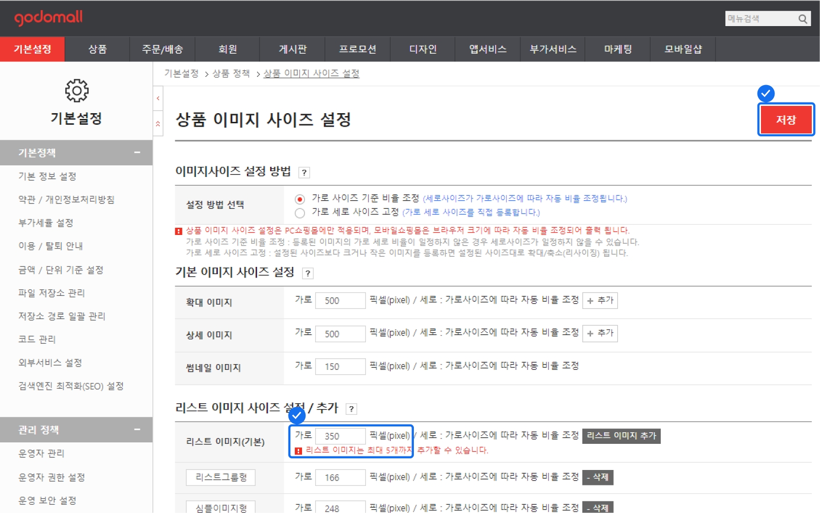Open 검색엔진 최적화(SEO) 설정 in sidebar
The height and width of the screenshot is (513, 820).
(71, 386)
